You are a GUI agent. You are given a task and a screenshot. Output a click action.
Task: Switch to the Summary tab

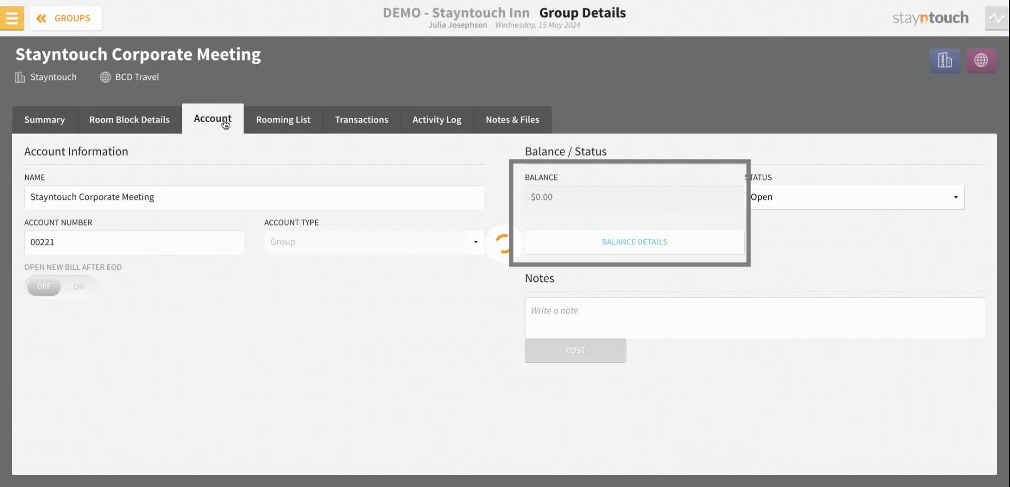(45, 120)
